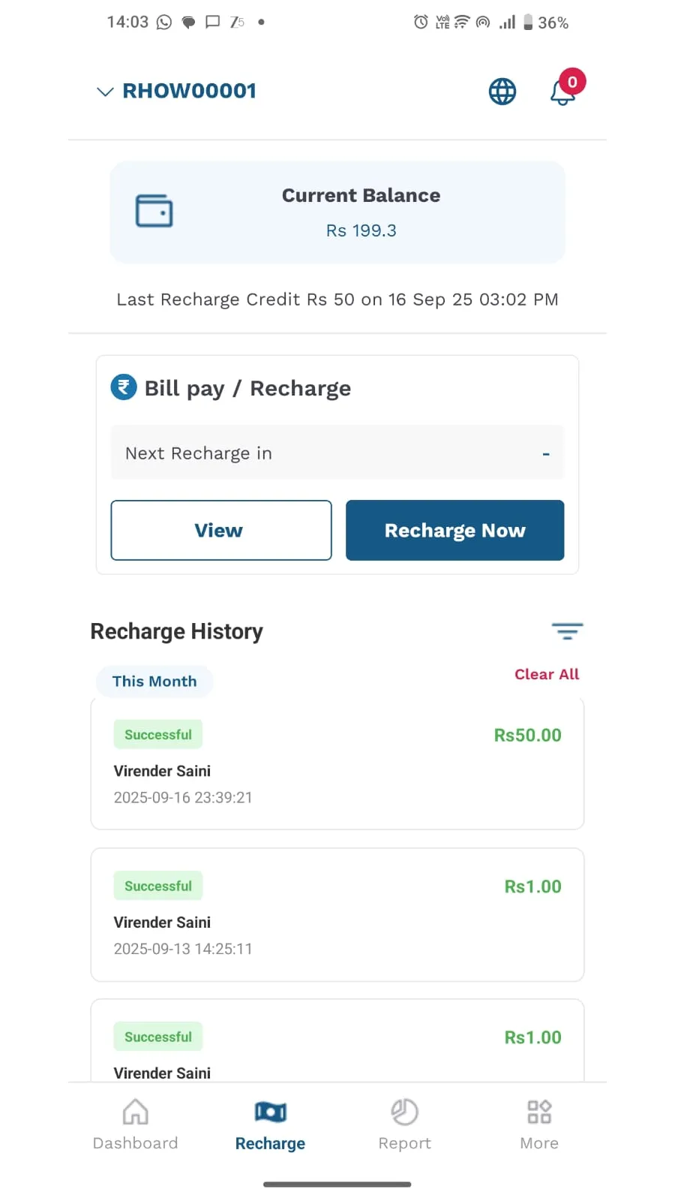The height and width of the screenshot is (1201, 675).
Task: Tap the Dashboard home icon
Action: [135, 1112]
